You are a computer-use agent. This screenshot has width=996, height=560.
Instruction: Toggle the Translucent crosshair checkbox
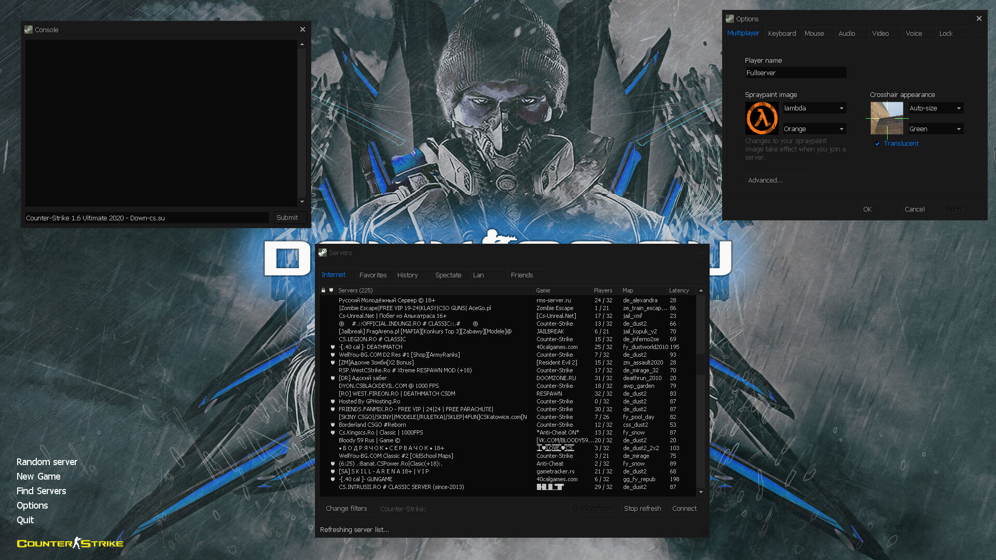pyautogui.click(x=878, y=144)
